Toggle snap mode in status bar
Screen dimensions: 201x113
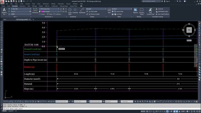[149, 111]
